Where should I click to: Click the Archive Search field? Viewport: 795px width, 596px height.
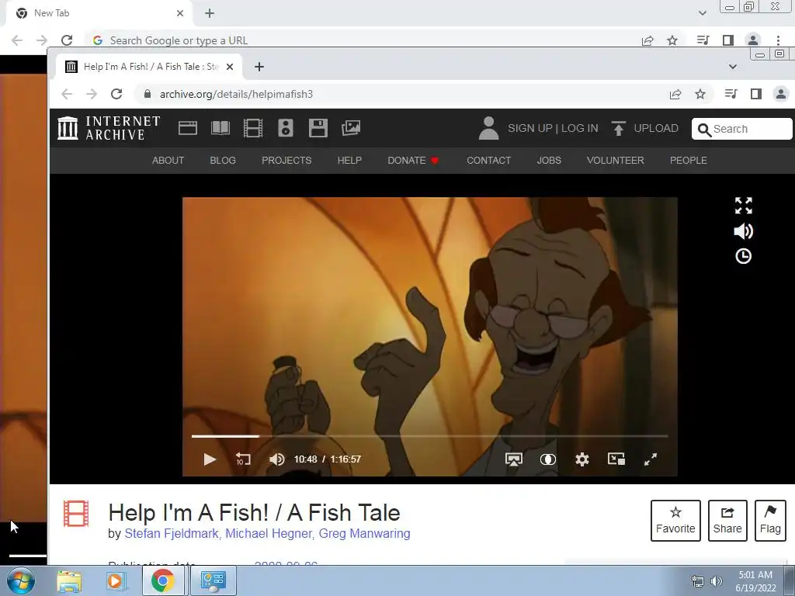741,129
